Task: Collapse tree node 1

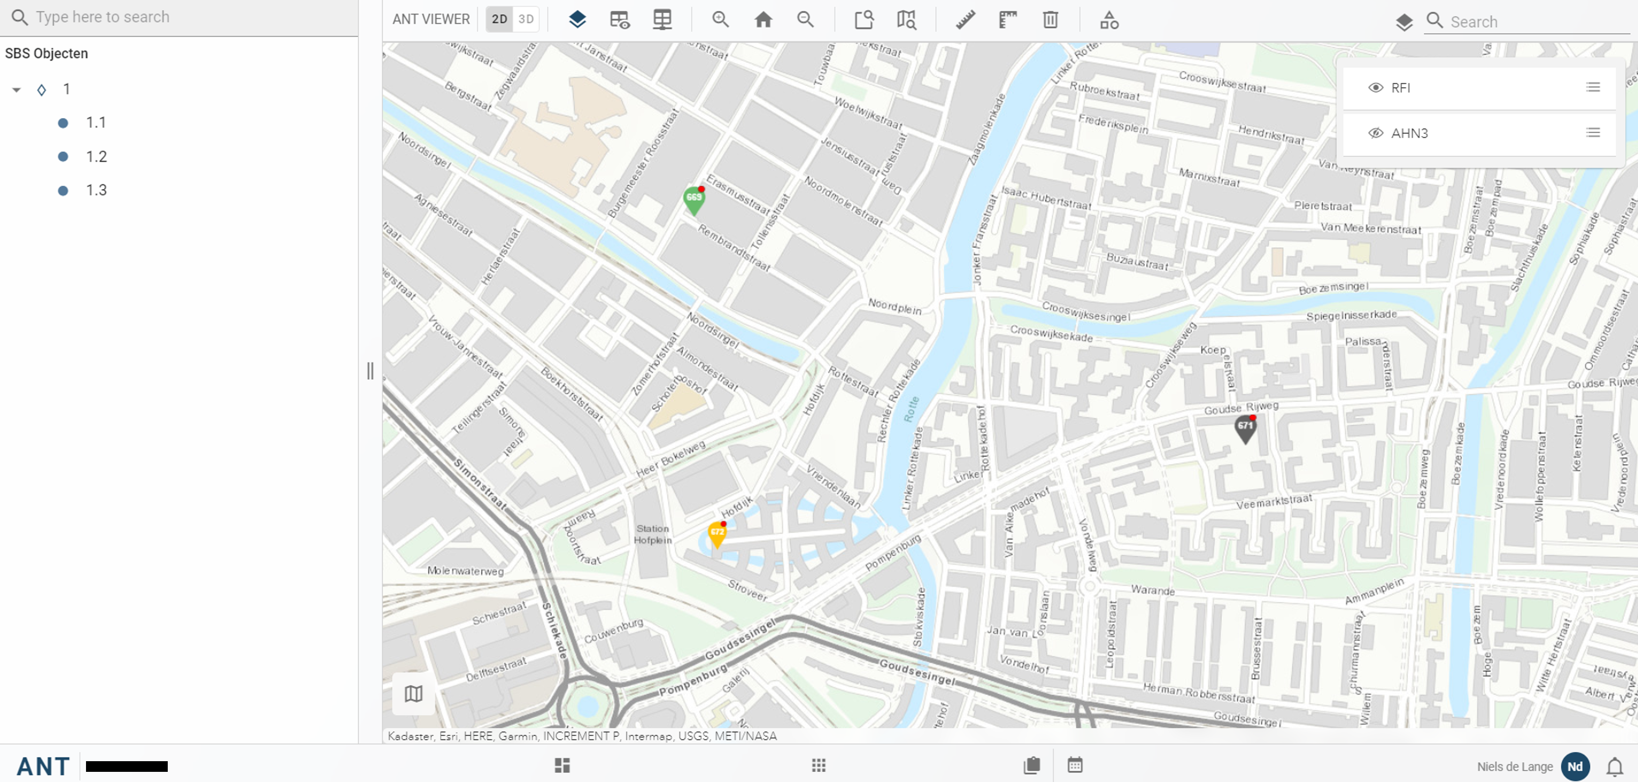Action: (17, 90)
